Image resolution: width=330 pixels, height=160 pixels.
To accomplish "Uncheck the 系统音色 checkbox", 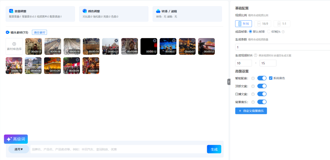I will [x=271, y=78].
